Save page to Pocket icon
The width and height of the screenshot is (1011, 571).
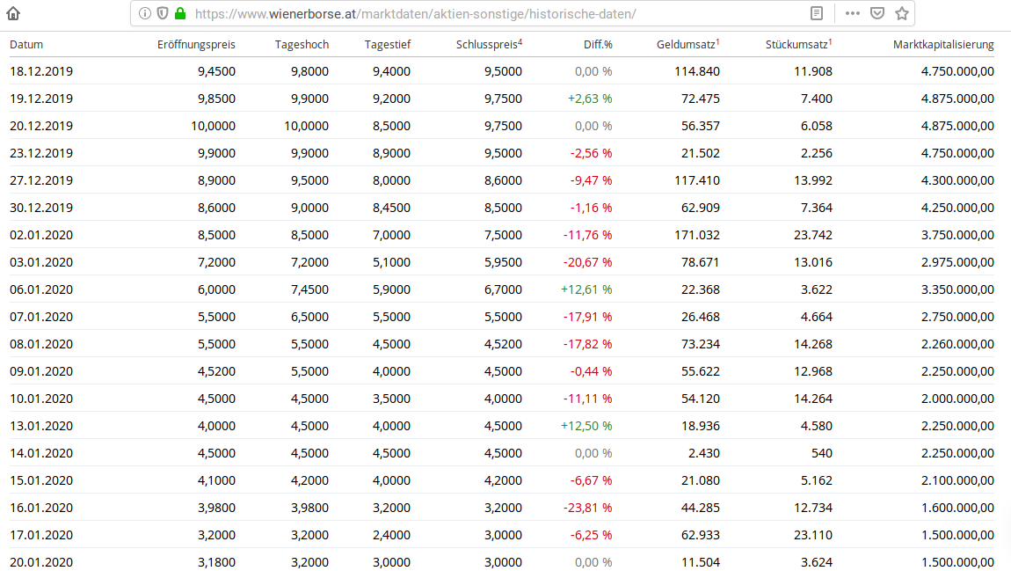pos(876,13)
